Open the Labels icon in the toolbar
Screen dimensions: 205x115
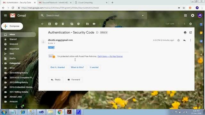click(x=94, y=24)
